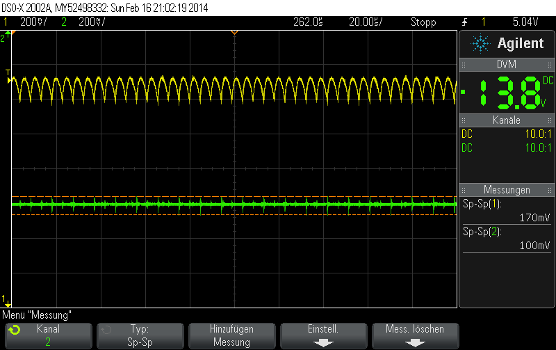Viewport: 556px width, 350px height.
Task: Click the Sp-Sp(2) 100mV measurement
Action: coord(507,239)
